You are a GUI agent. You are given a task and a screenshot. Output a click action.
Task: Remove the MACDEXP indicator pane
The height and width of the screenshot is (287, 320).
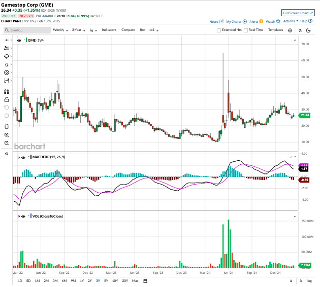pos(19,157)
